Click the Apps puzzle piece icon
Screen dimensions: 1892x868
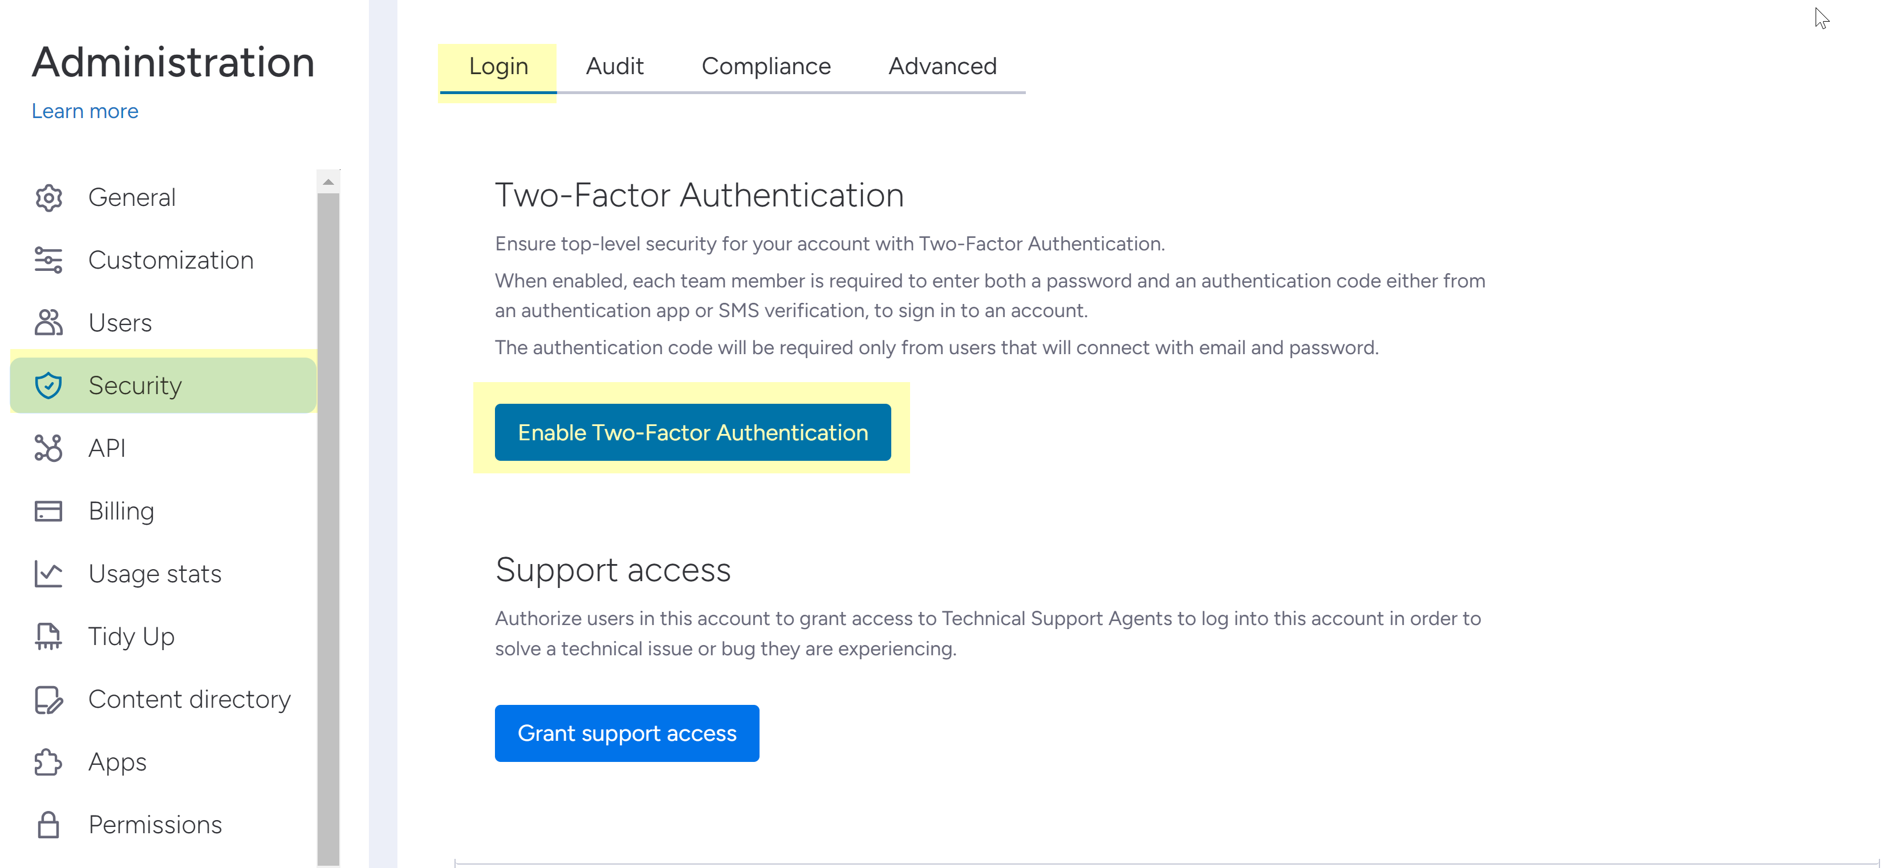pos(48,762)
